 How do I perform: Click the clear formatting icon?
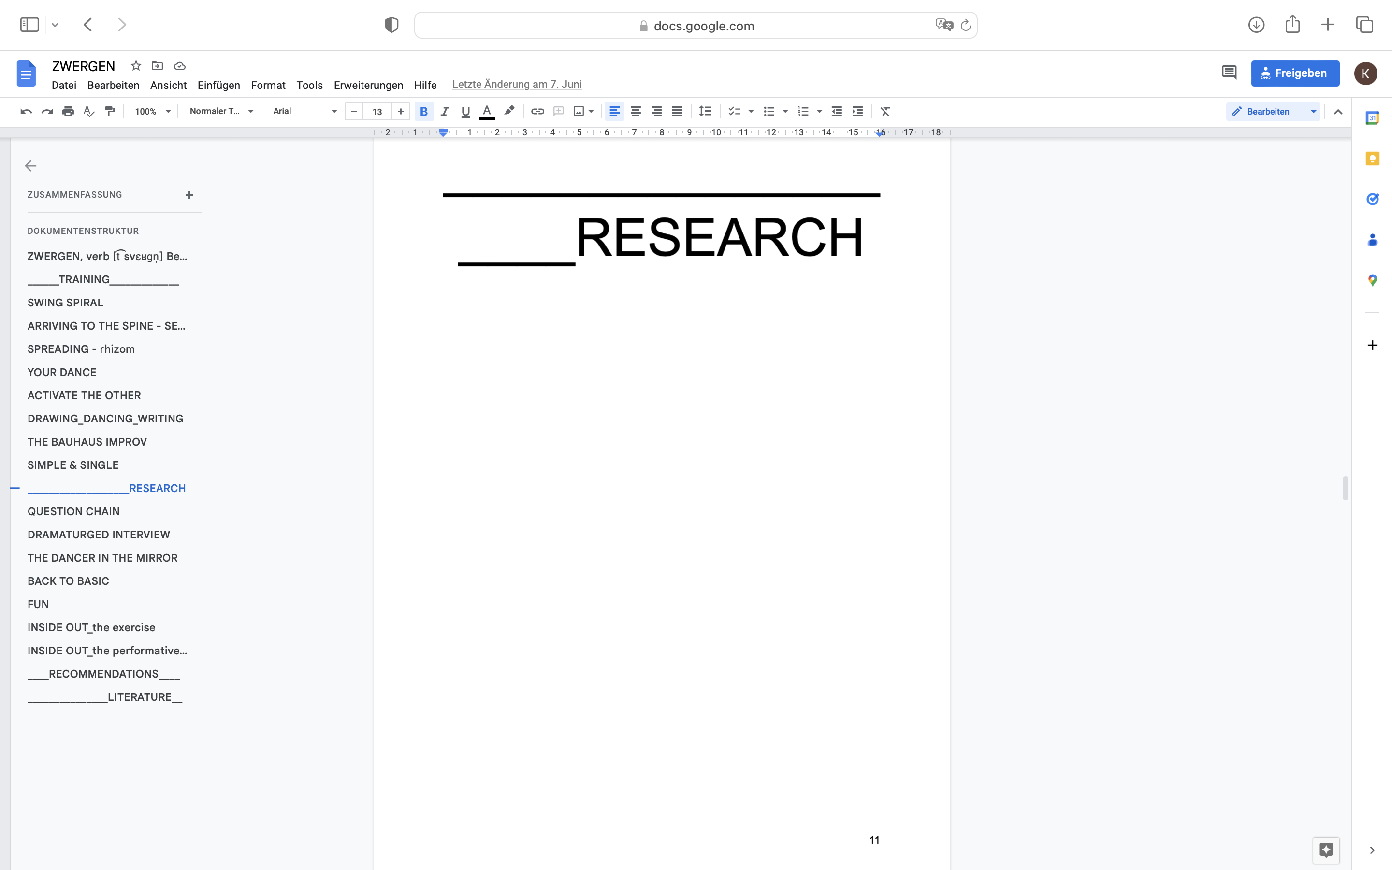885,112
